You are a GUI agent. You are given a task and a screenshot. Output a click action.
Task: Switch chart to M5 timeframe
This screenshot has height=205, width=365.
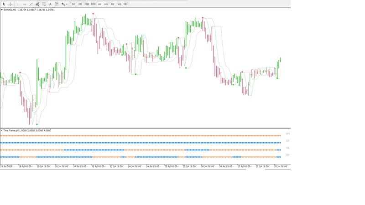(x=80, y=4)
